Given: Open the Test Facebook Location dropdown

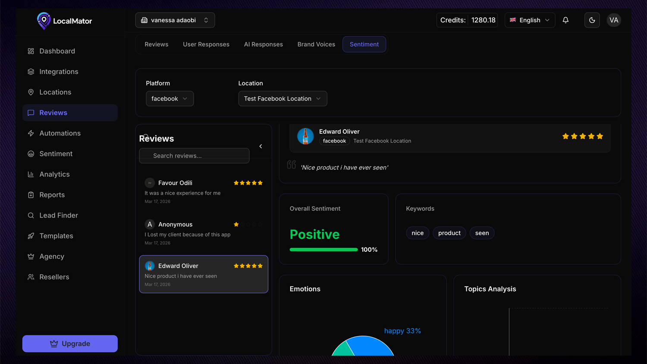Looking at the screenshot, I should click(x=283, y=99).
